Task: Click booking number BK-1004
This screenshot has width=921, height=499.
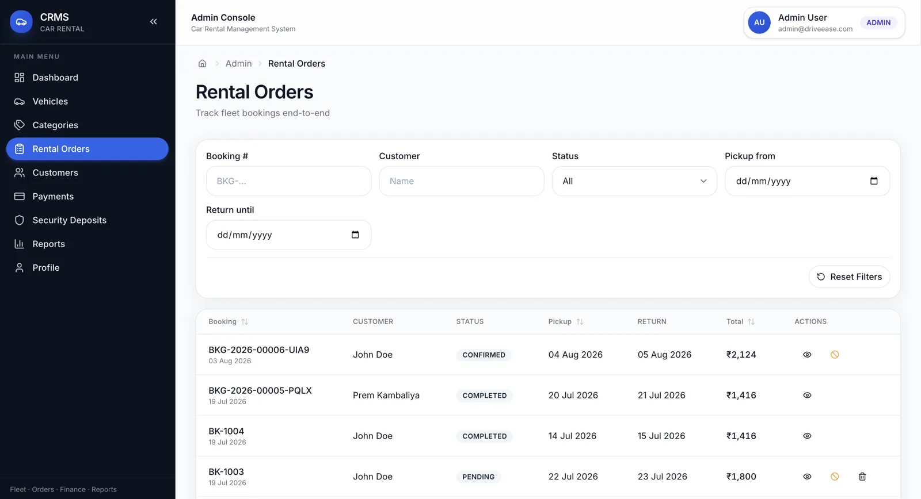Action: [226, 431]
